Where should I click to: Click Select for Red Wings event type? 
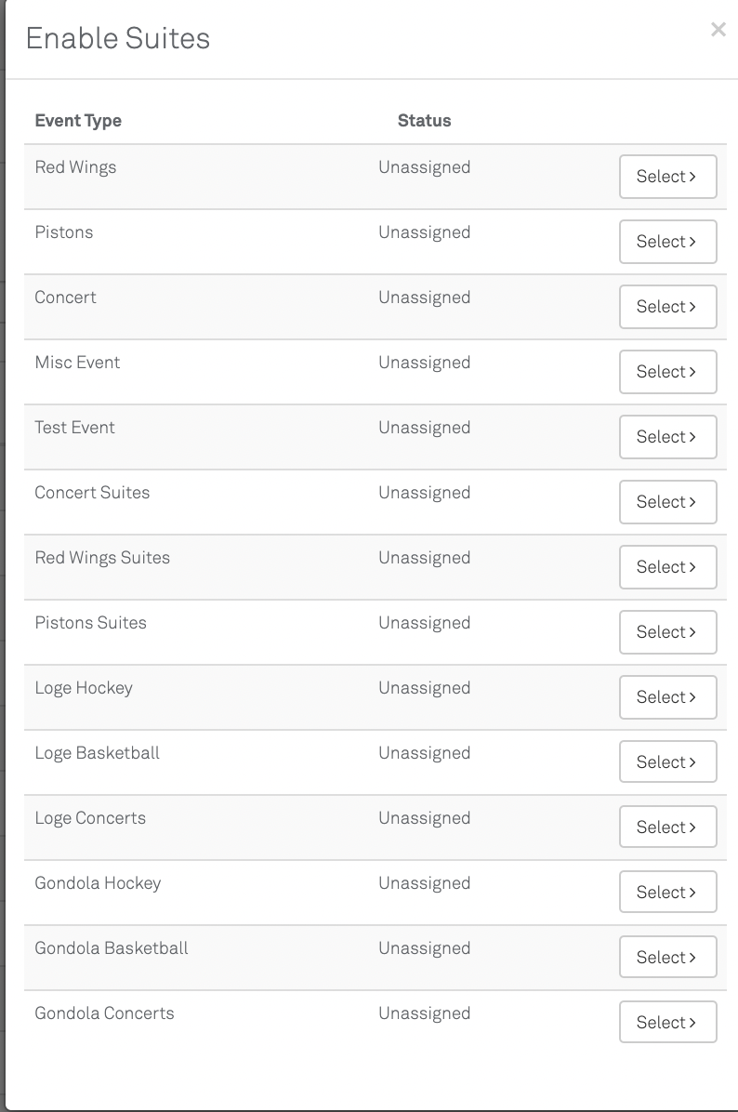click(x=667, y=177)
